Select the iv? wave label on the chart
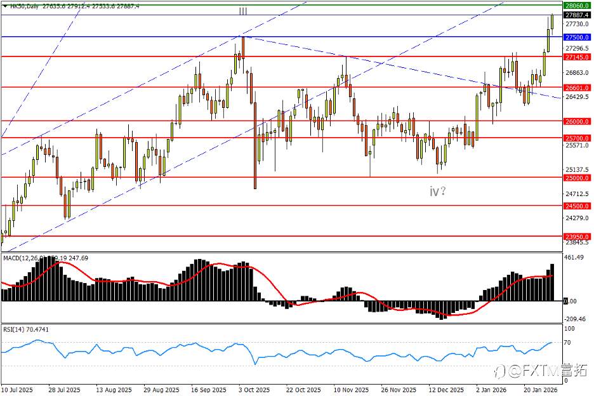This screenshot has width=594, height=396. (437, 191)
